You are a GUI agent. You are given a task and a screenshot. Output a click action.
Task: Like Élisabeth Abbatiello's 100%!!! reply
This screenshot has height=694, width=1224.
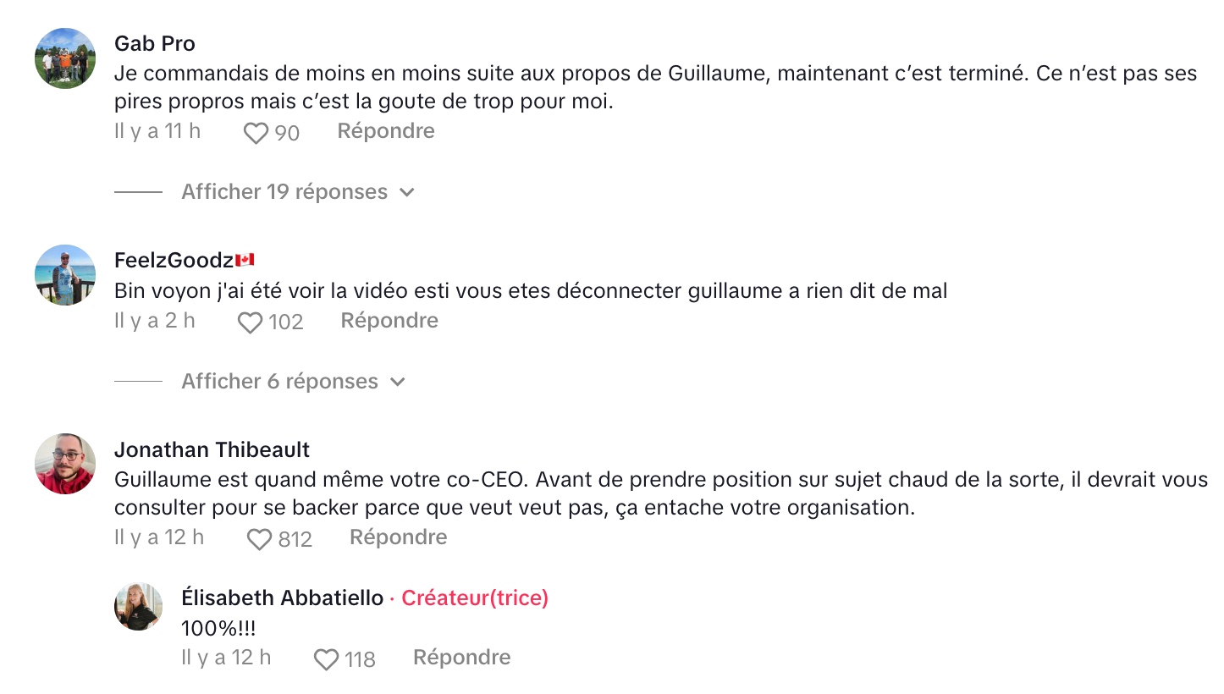point(326,659)
